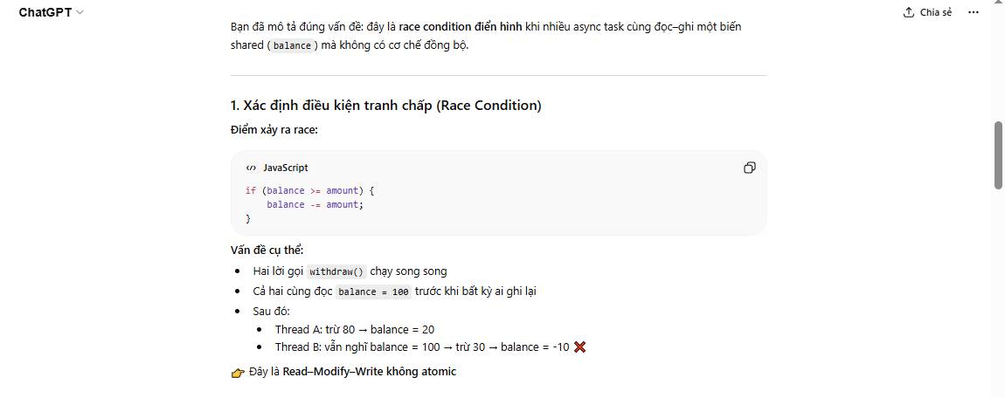The image size is (1005, 398).
Task: Click the code icon beside JavaScript label
Action: (251, 168)
